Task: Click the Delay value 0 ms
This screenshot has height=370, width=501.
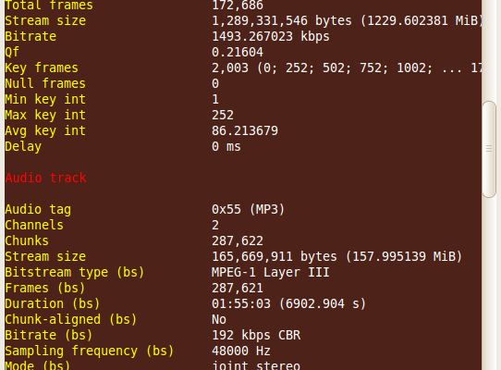Action: click(226, 146)
